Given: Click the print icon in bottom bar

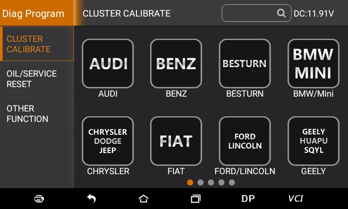Looking at the screenshot, I should coord(39,199).
